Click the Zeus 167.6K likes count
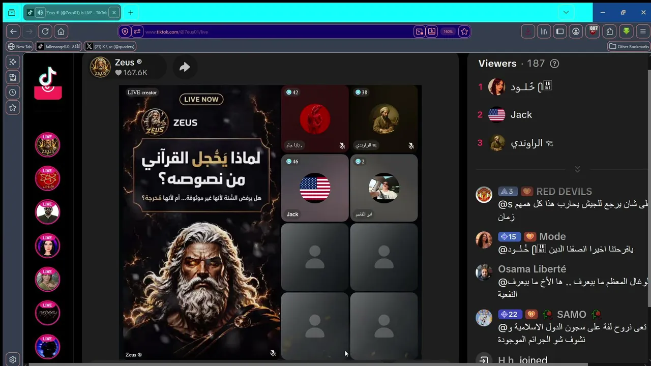The width and height of the screenshot is (651, 366). coord(131,73)
